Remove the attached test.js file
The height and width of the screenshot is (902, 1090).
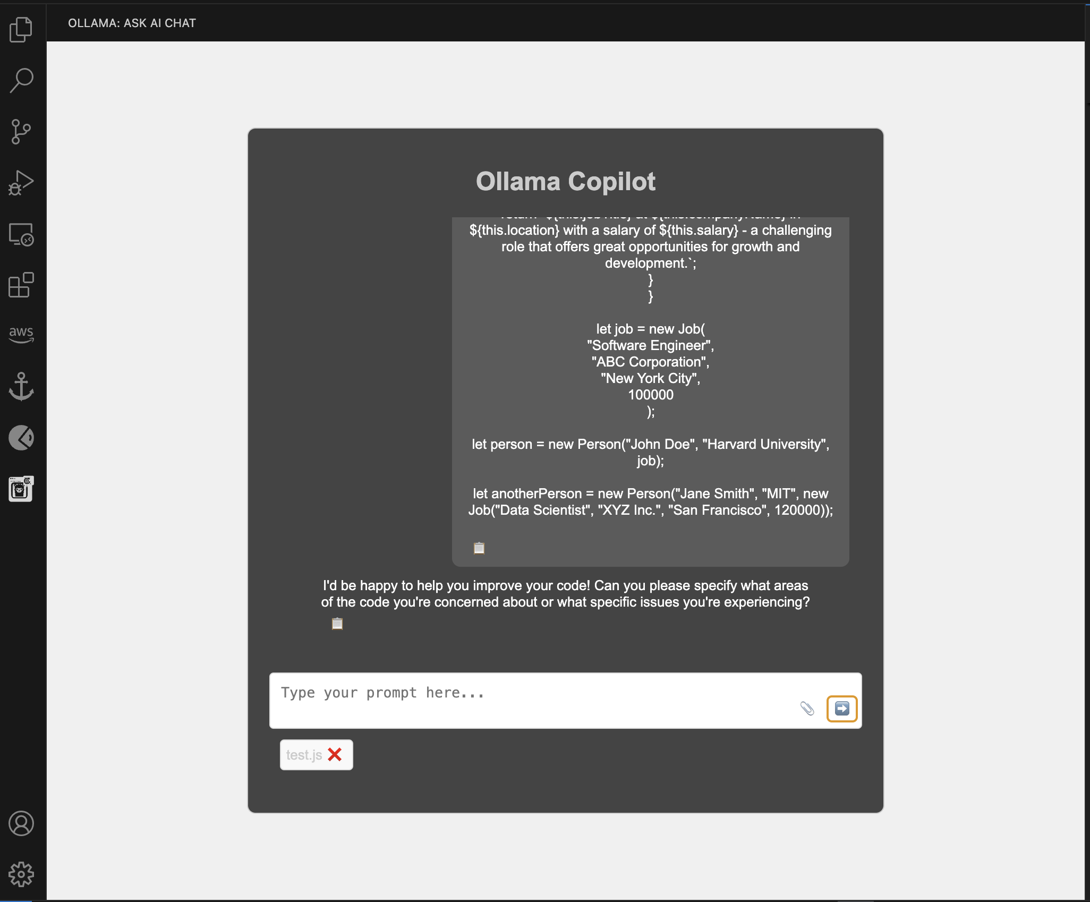[335, 754]
